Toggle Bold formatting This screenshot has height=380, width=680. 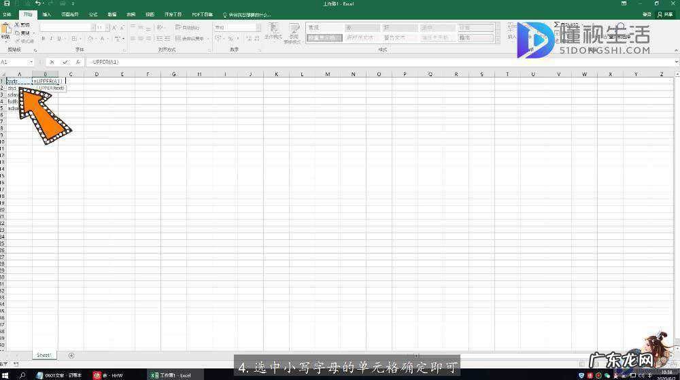click(43, 38)
